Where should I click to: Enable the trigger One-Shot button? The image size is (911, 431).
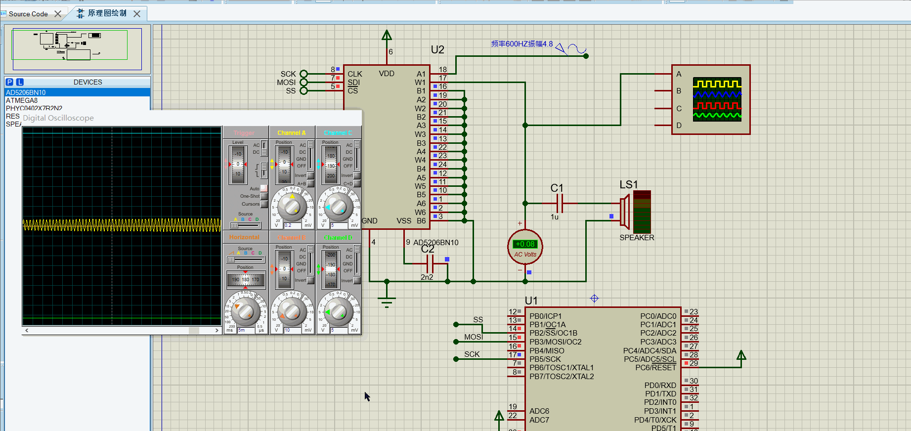(264, 196)
